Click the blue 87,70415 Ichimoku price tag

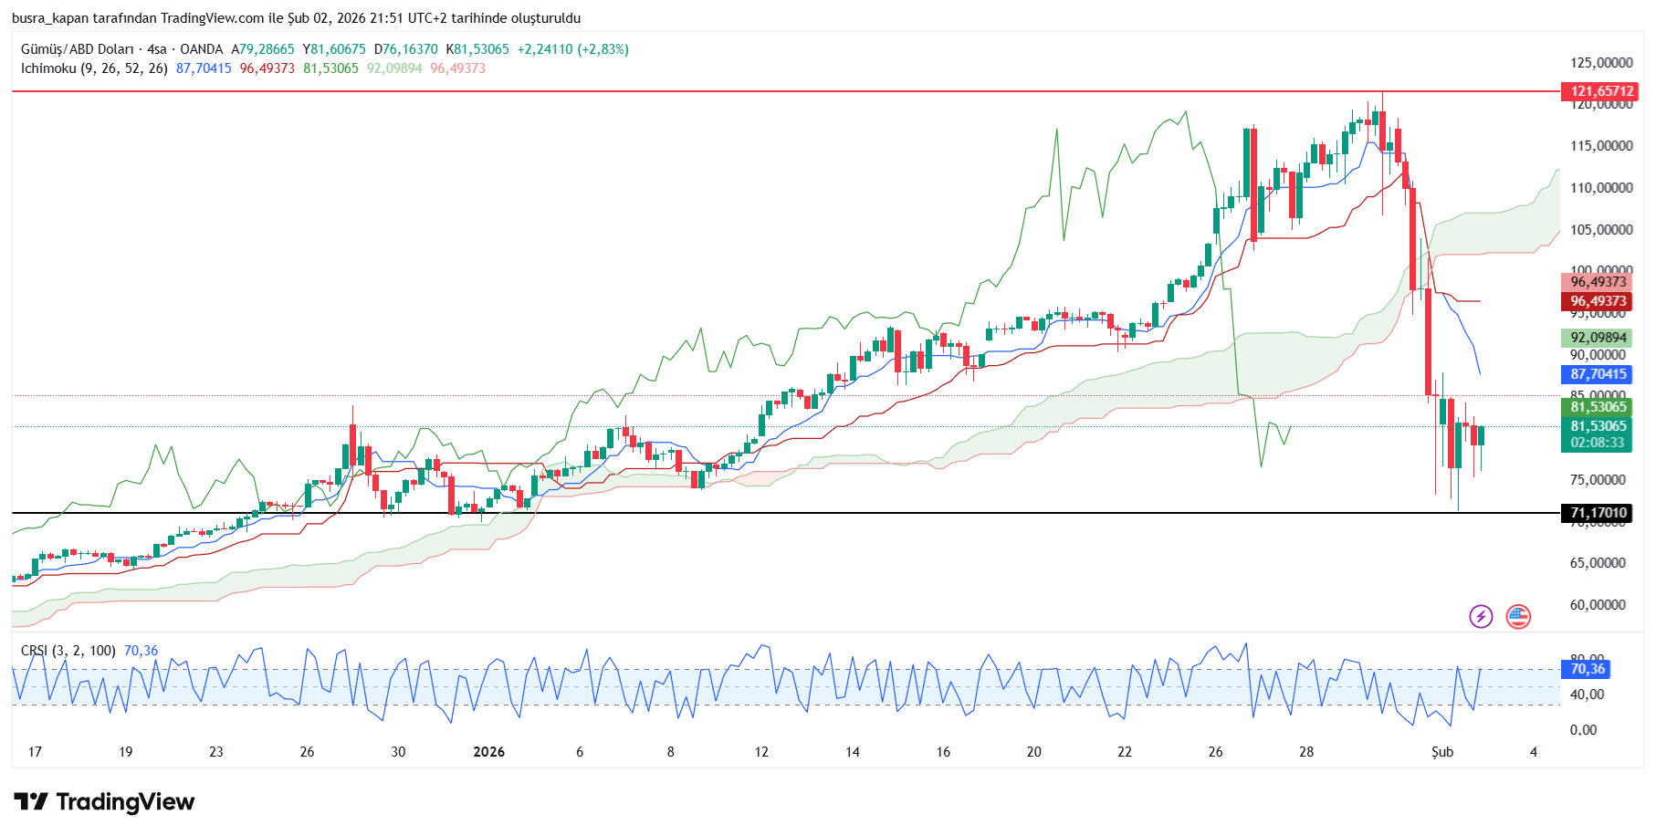click(x=1598, y=374)
